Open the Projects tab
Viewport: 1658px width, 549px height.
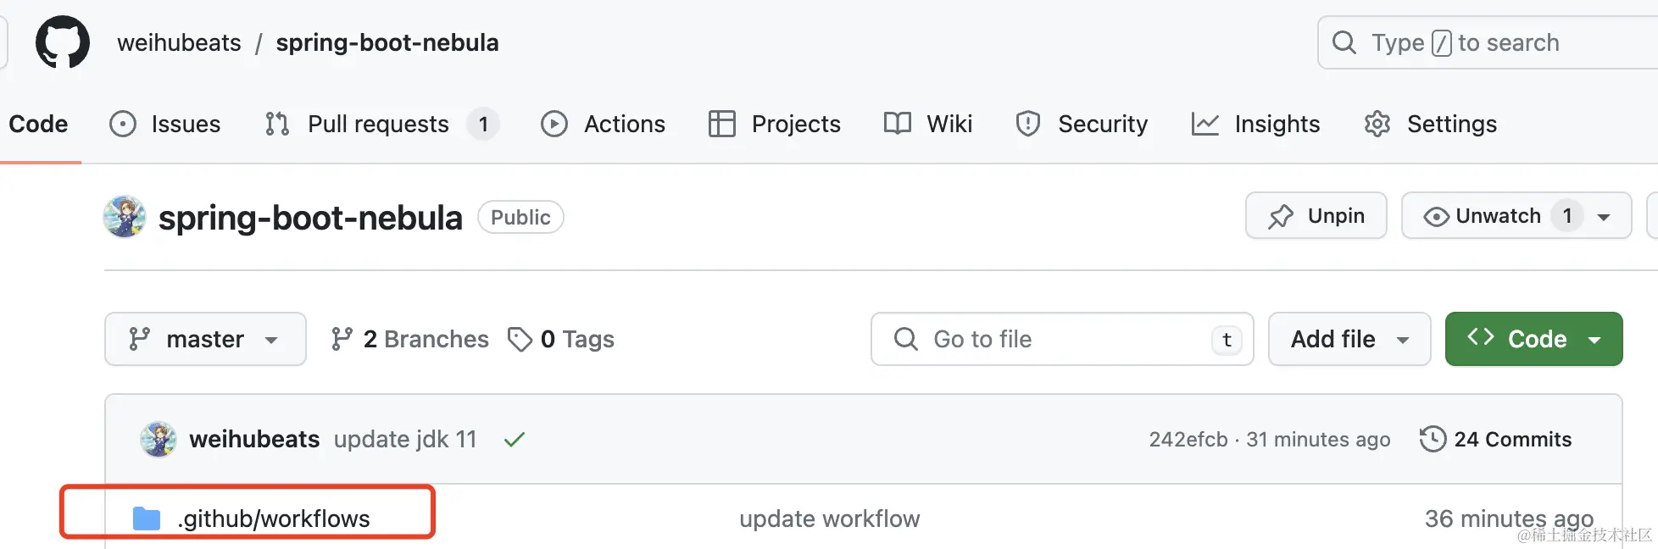point(775,124)
